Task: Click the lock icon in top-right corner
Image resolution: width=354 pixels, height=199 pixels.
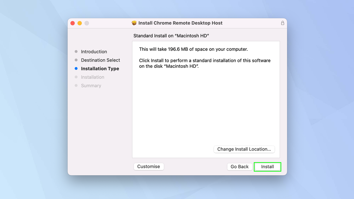Action: [x=282, y=23]
